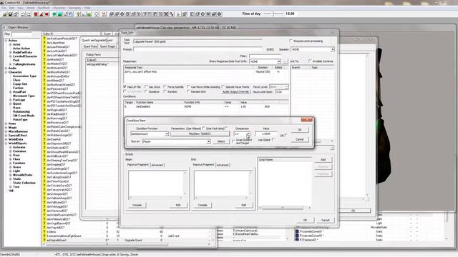Image resolution: width=458 pixels, height=257 pixels.
Task: Check Swap Subject and Target
Action: coord(233,141)
